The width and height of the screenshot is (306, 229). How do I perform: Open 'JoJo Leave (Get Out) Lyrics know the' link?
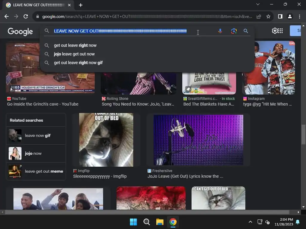(185, 177)
